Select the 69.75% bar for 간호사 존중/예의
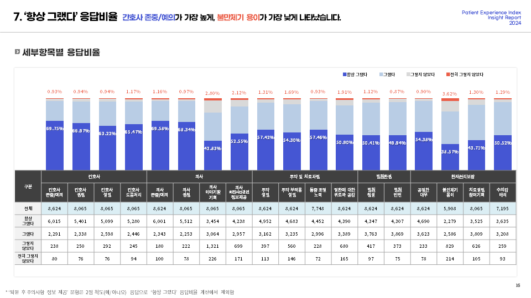The width and height of the screenshot is (531, 298). [x=55, y=145]
